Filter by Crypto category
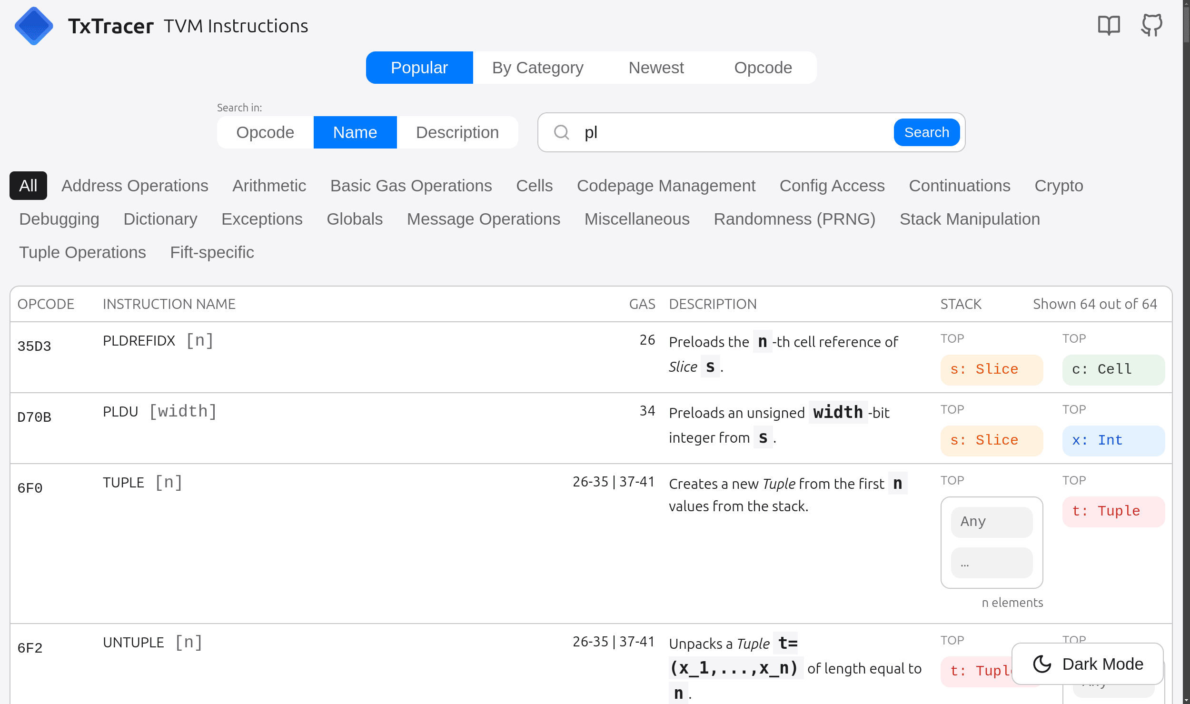The height and width of the screenshot is (704, 1190). click(x=1059, y=186)
